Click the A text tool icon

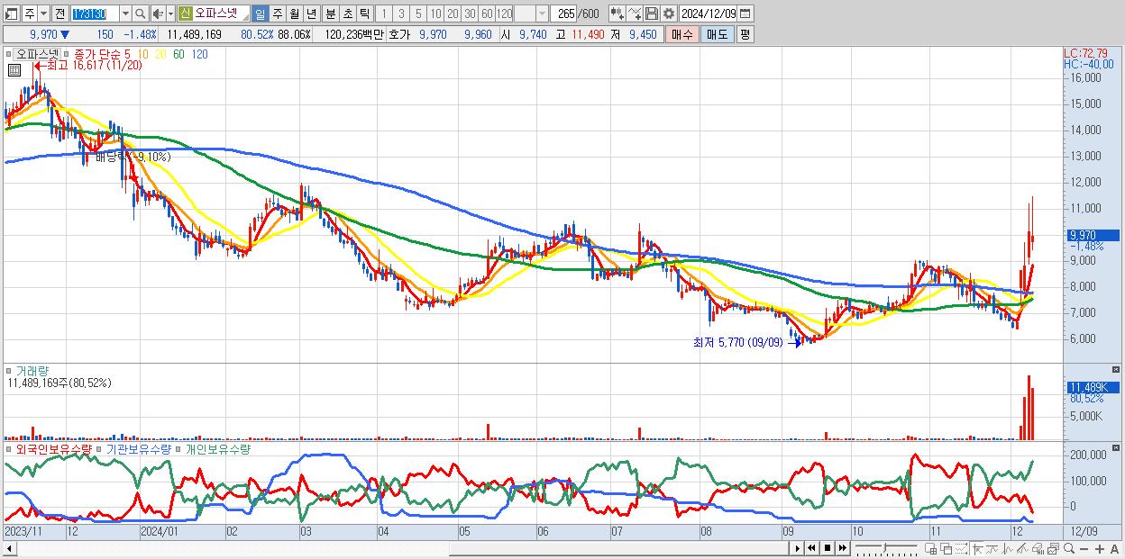point(1114,549)
